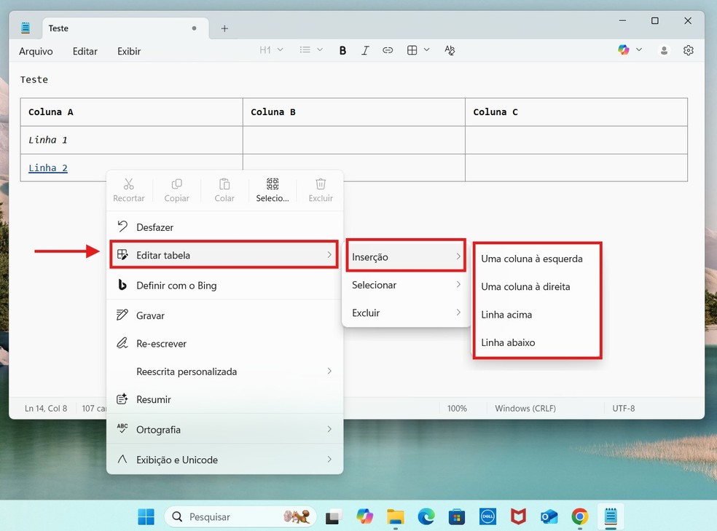Open the Windows Start menu
Image resolution: width=717 pixels, height=531 pixels.
point(146,517)
